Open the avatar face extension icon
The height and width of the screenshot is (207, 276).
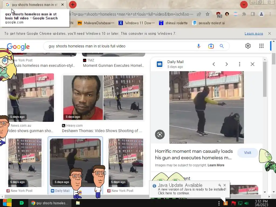[x=227, y=14]
